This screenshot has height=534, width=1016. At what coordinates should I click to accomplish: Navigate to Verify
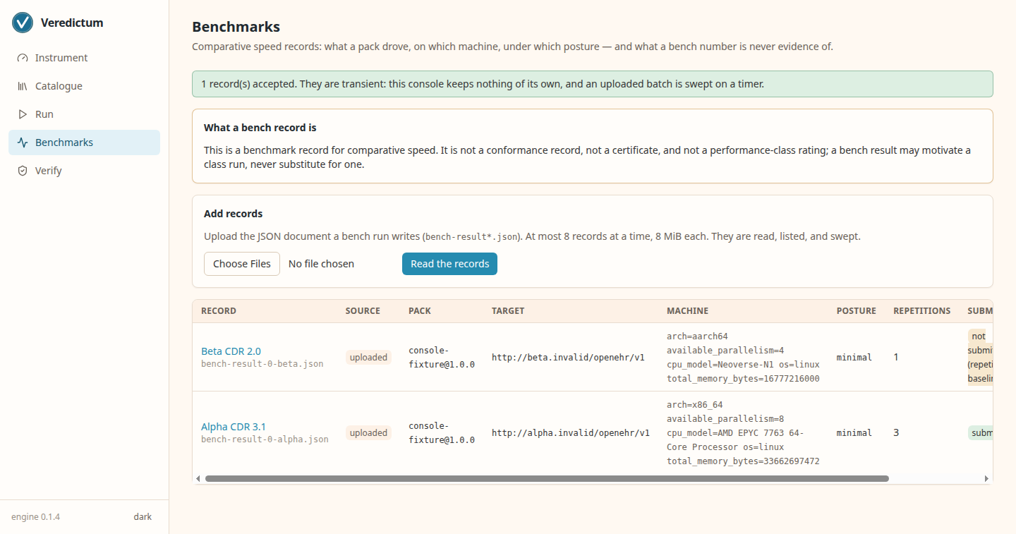coord(84,171)
